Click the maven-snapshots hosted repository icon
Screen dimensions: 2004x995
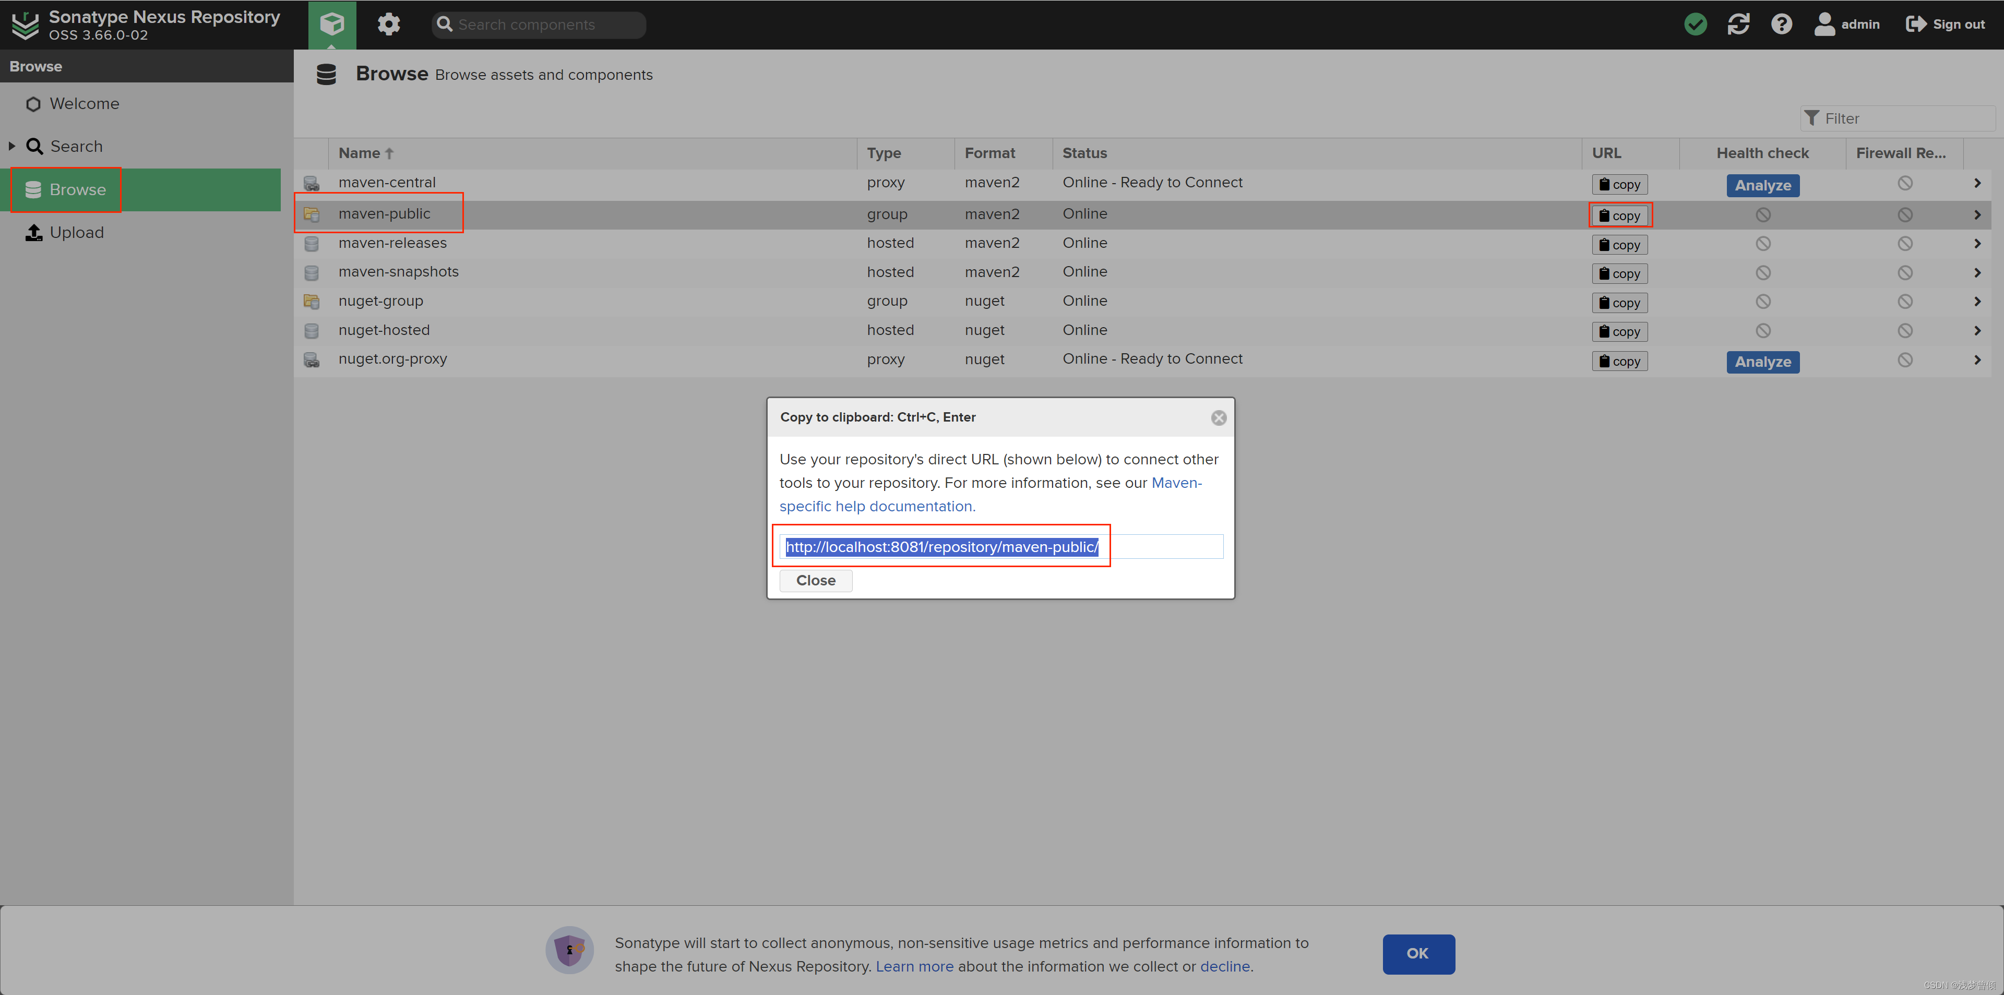click(311, 273)
